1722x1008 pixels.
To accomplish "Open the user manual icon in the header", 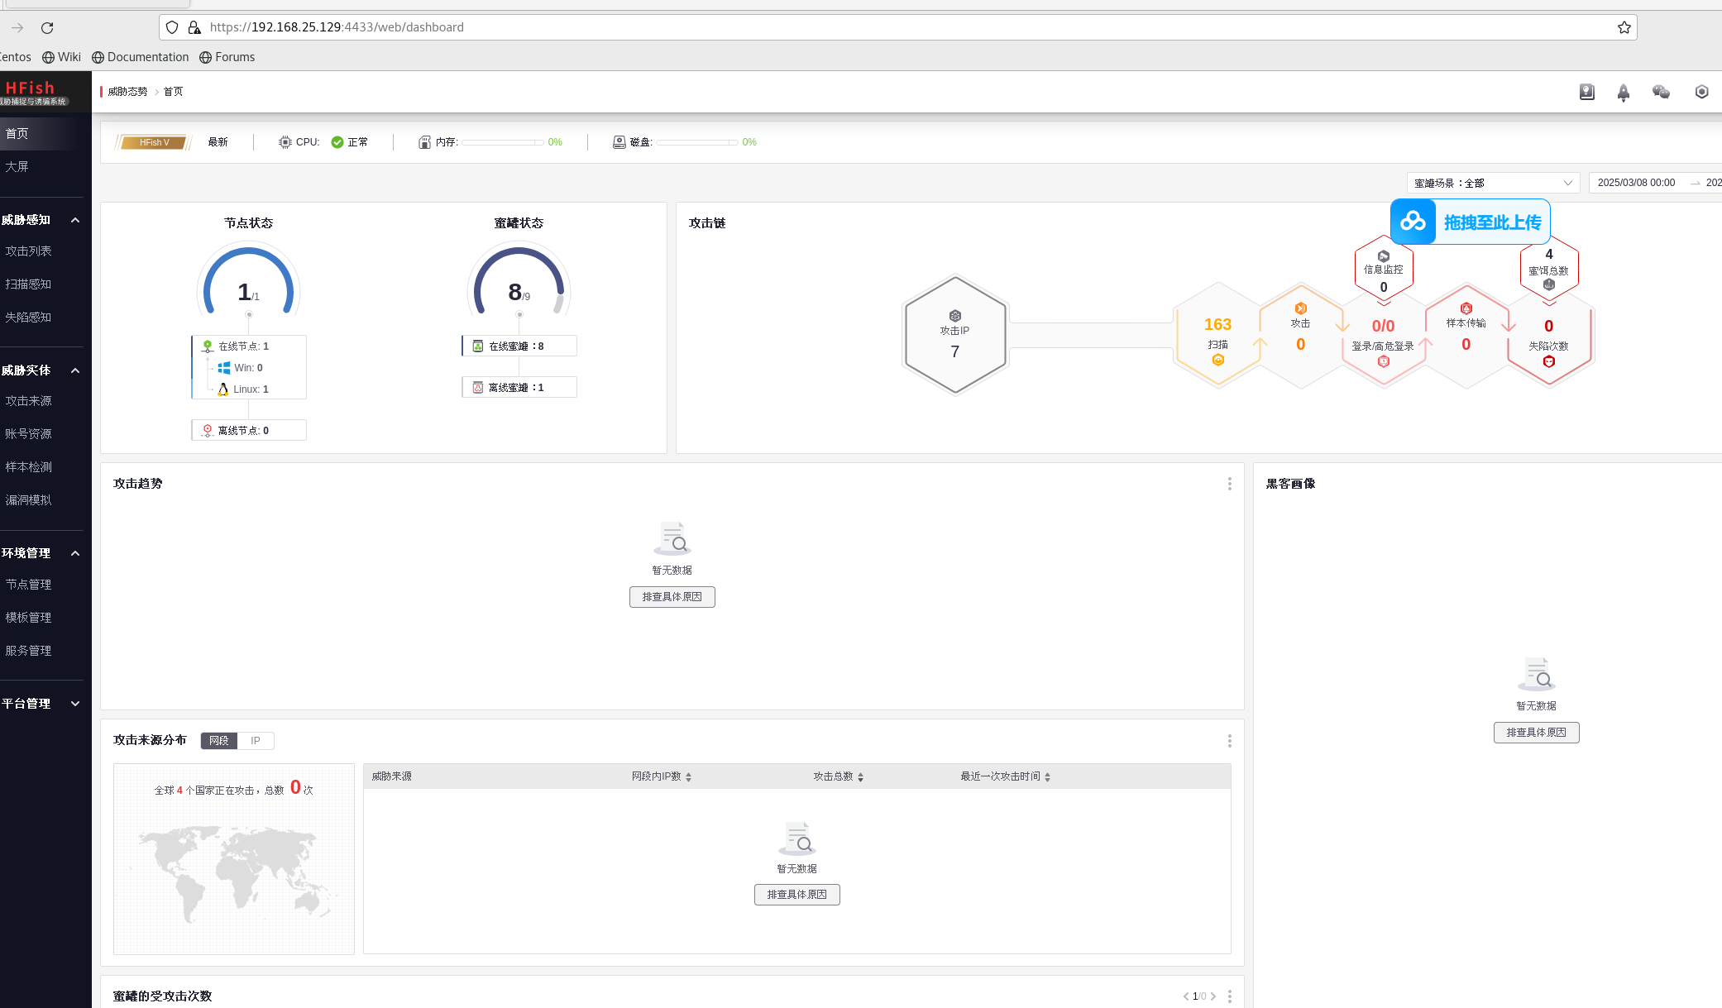I will [x=1586, y=93].
